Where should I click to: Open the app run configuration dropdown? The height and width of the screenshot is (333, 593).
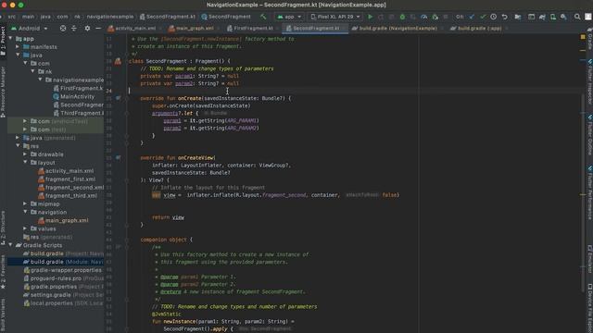pyautogui.click(x=289, y=17)
